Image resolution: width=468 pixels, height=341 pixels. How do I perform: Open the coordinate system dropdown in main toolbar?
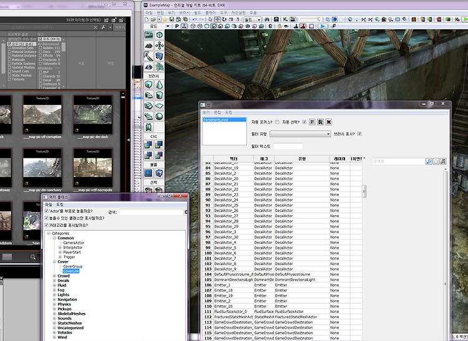pyautogui.click(x=253, y=19)
